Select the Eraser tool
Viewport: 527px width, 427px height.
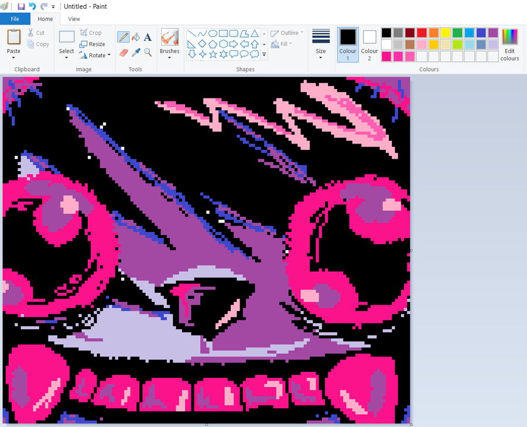[x=124, y=53]
